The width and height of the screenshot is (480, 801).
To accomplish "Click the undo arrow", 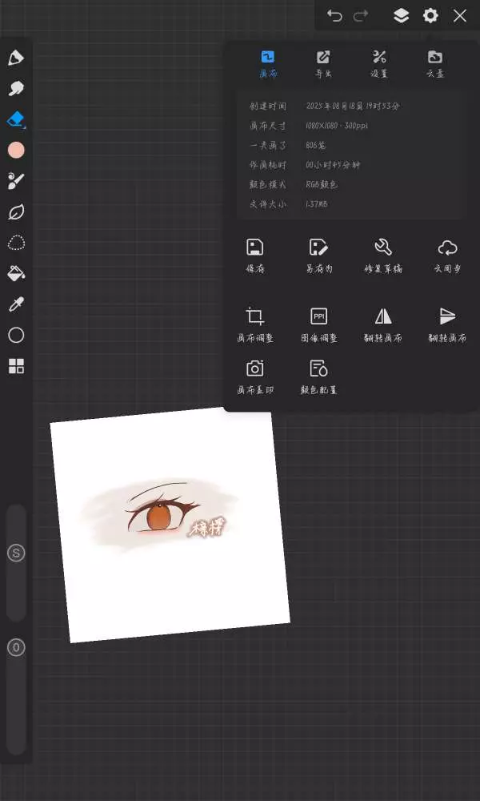I will pyautogui.click(x=334, y=16).
